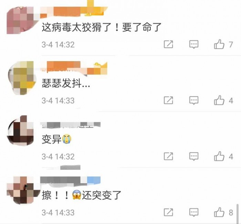Reply to the 还突变了 comment
241x224 pixels.
pos(193,212)
